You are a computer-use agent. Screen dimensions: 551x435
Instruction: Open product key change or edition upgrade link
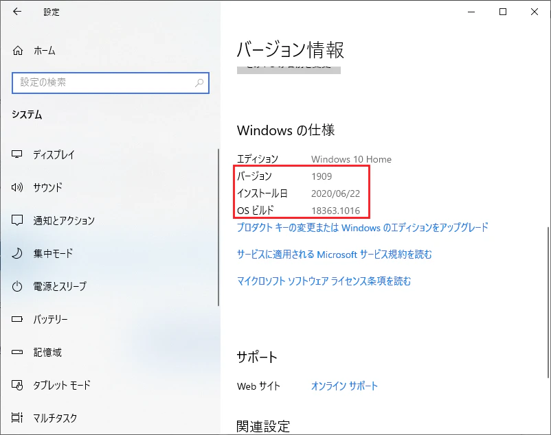point(363,228)
